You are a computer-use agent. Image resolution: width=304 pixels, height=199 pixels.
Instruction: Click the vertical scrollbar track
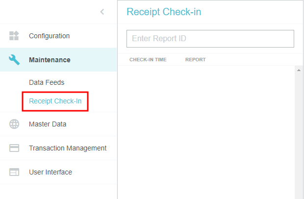pos(298,132)
